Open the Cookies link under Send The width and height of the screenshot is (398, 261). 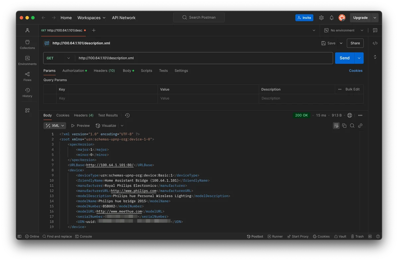(356, 71)
